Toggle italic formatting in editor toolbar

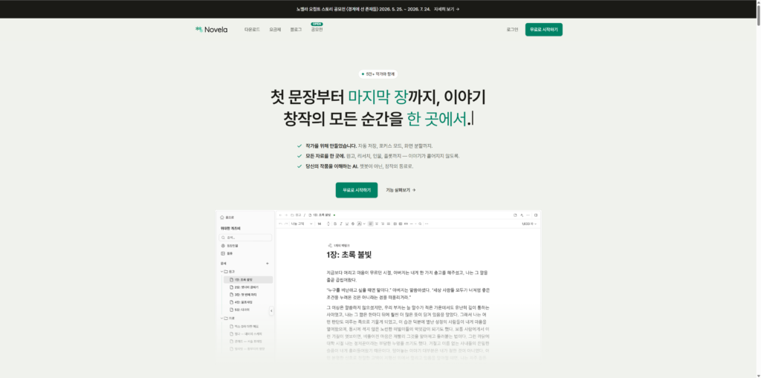[340, 224]
